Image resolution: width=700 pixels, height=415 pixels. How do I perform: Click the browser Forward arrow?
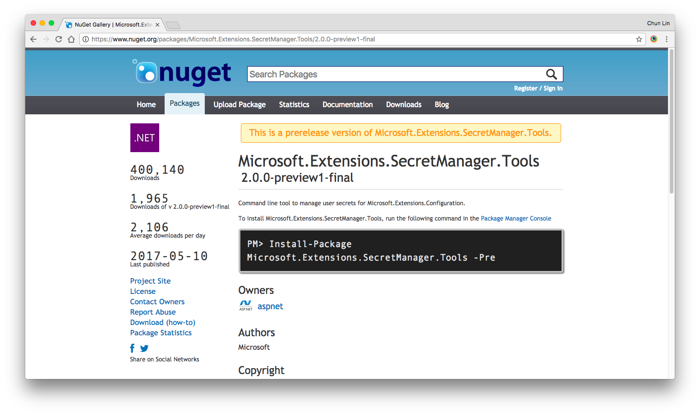[x=46, y=39]
